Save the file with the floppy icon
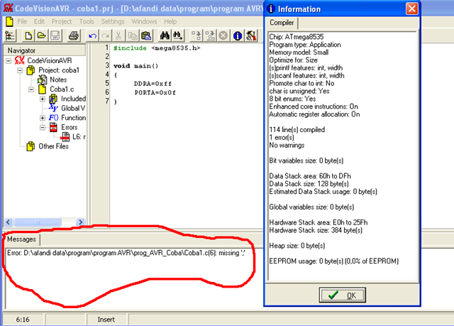 coord(55,36)
